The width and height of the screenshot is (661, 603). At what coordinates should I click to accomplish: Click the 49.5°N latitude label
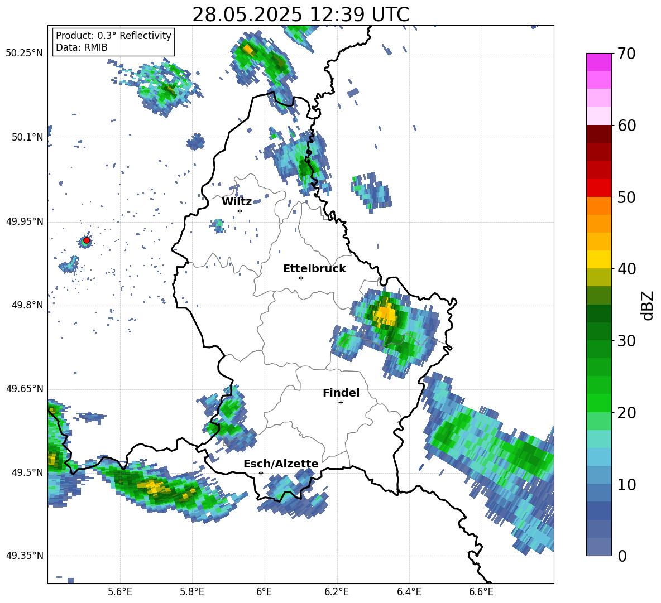pyautogui.click(x=27, y=472)
